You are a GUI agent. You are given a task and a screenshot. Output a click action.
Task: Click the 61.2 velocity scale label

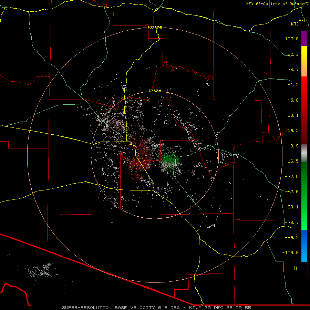[x=293, y=85]
